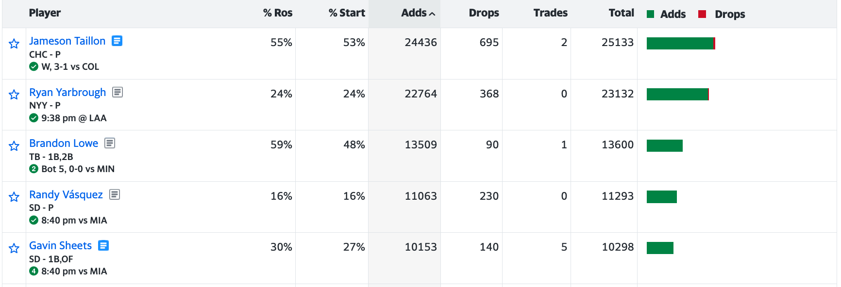This screenshot has width=841, height=287.
Task: Open Brandon Lowe's player page
Action: coord(64,143)
